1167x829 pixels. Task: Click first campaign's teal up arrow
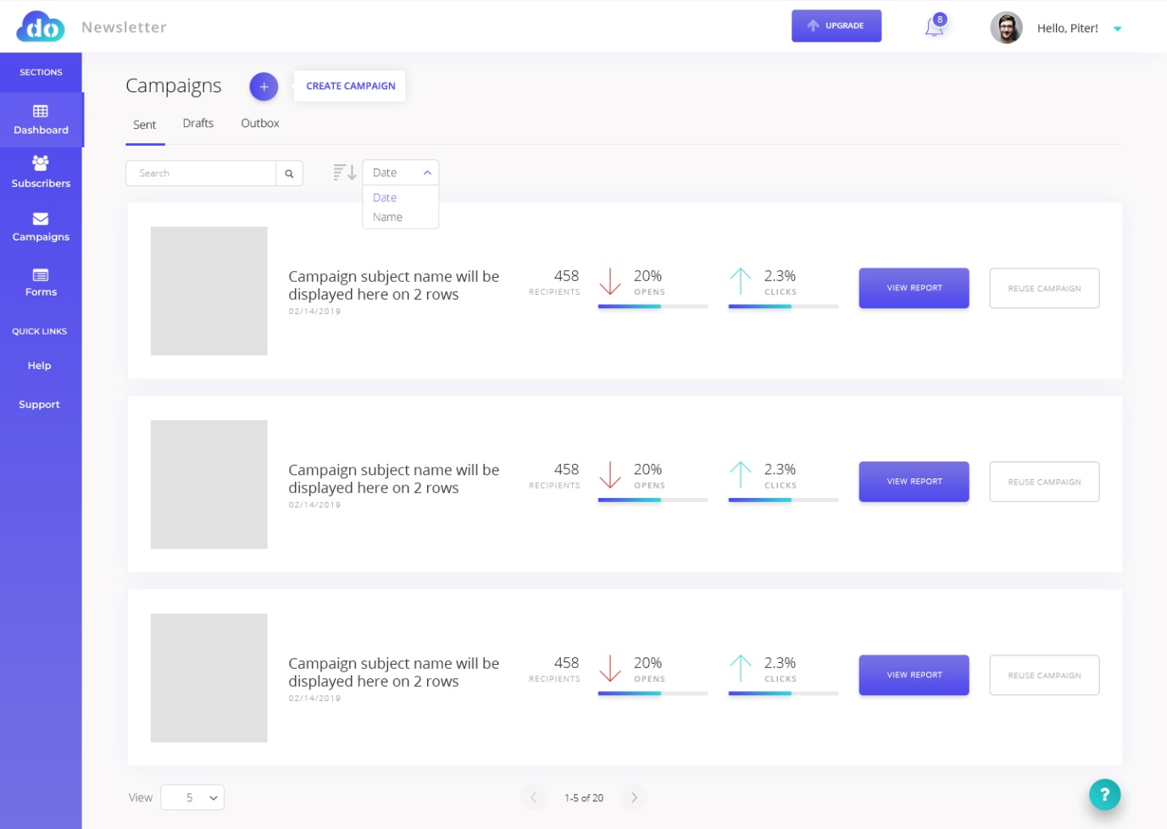[x=741, y=281]
